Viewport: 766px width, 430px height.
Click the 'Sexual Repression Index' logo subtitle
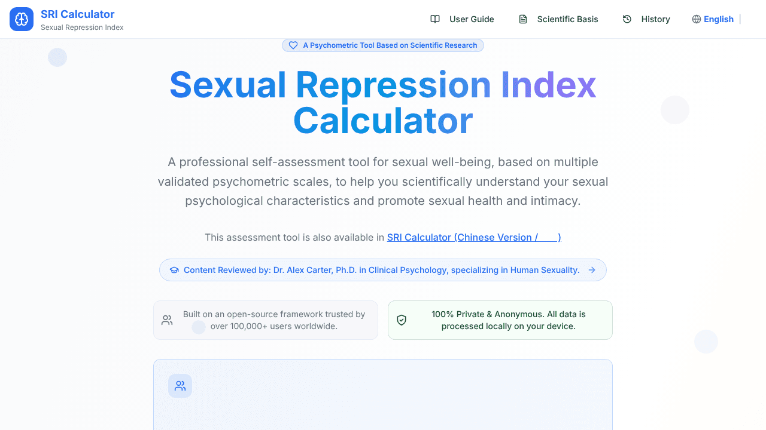point(82,27)
